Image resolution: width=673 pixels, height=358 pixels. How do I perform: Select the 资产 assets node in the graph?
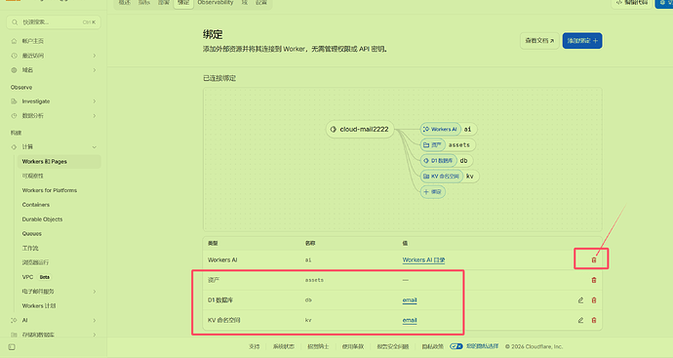tap(448, 144)
